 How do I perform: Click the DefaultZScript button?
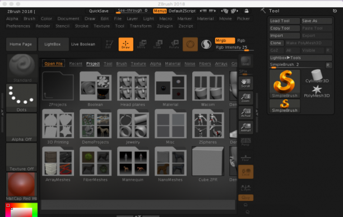click(182, 11)
